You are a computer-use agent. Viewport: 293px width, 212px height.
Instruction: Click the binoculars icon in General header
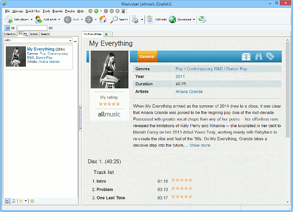(259, 57)
